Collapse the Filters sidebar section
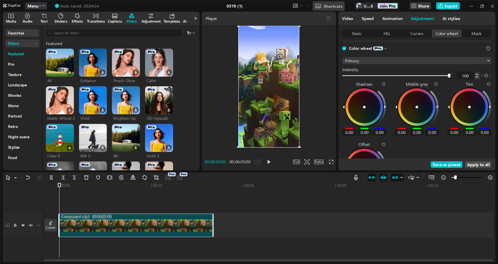Screen dimensions: 498x264 [36, 43]
